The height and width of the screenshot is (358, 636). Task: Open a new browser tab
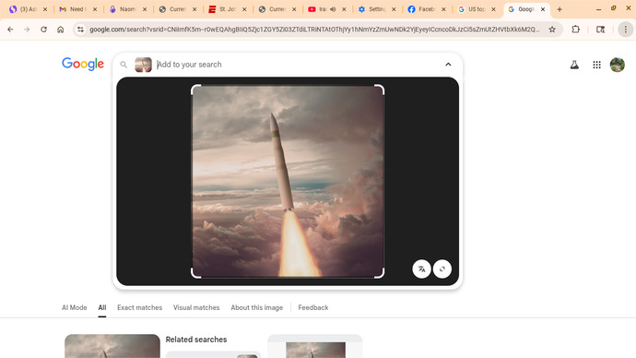tap(559, 9)
